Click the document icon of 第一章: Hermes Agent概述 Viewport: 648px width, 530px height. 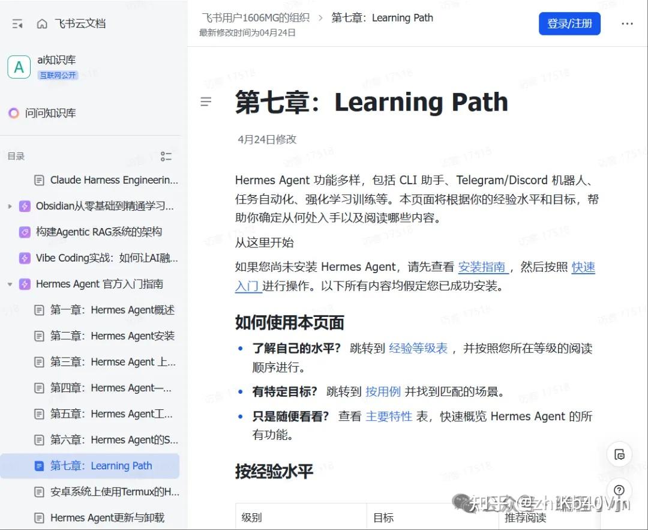pyautogui.click(x=39, y=310)
